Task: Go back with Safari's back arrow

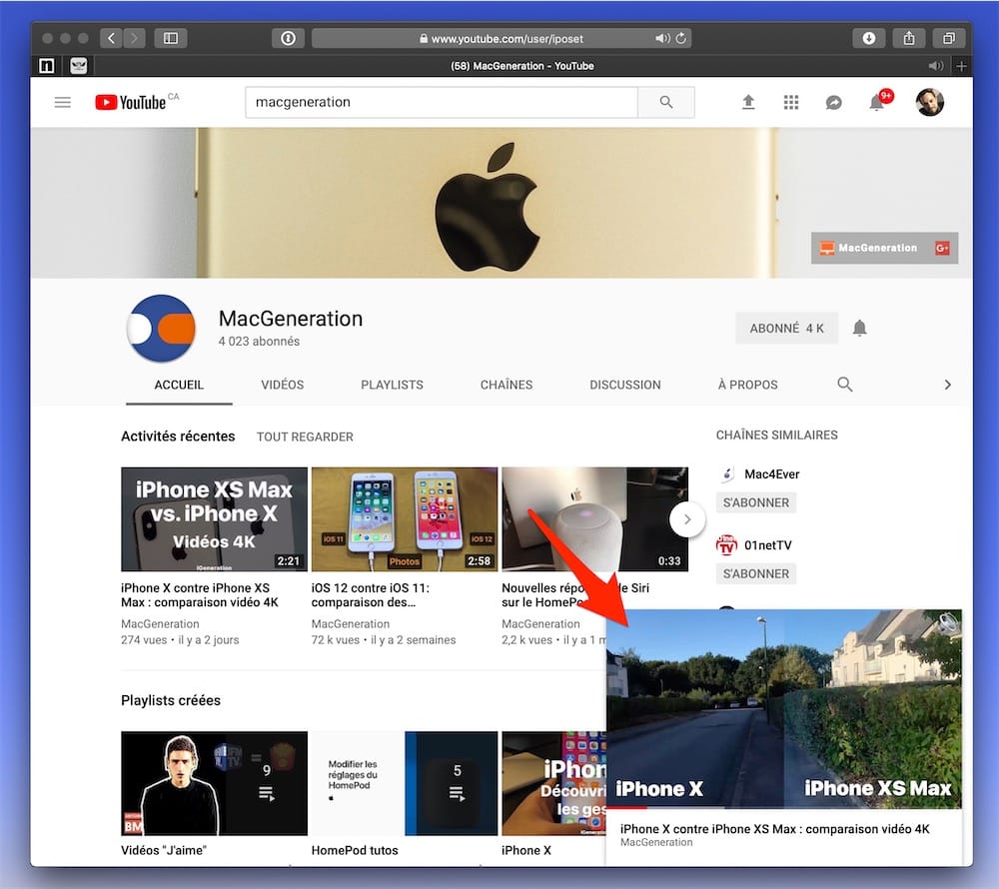Action: (111, 38)
